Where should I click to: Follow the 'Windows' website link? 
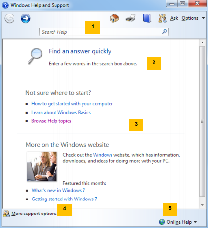coord(103,155)
